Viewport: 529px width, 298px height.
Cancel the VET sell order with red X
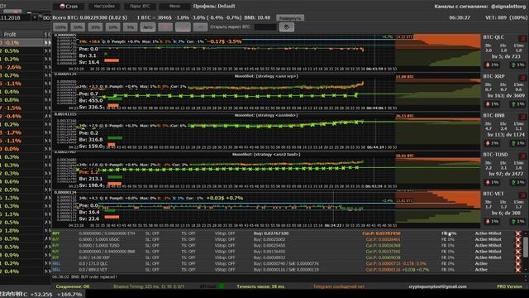click(x=518, y=270)
